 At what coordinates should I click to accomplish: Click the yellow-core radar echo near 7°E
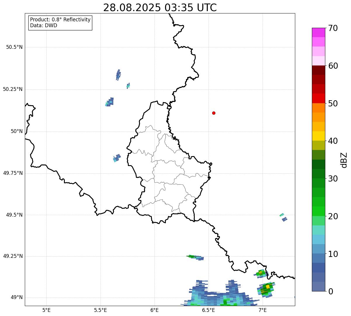tap(266, 289)
